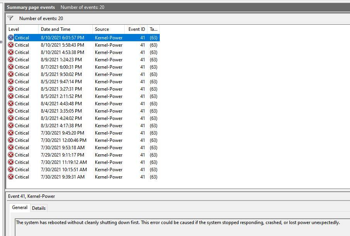The height and width of the screenshot is (236, 350).
Task: Click the Task Category column header
Action: 154,29
